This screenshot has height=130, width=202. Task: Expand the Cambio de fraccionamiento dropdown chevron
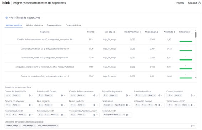tap(97, 95)
